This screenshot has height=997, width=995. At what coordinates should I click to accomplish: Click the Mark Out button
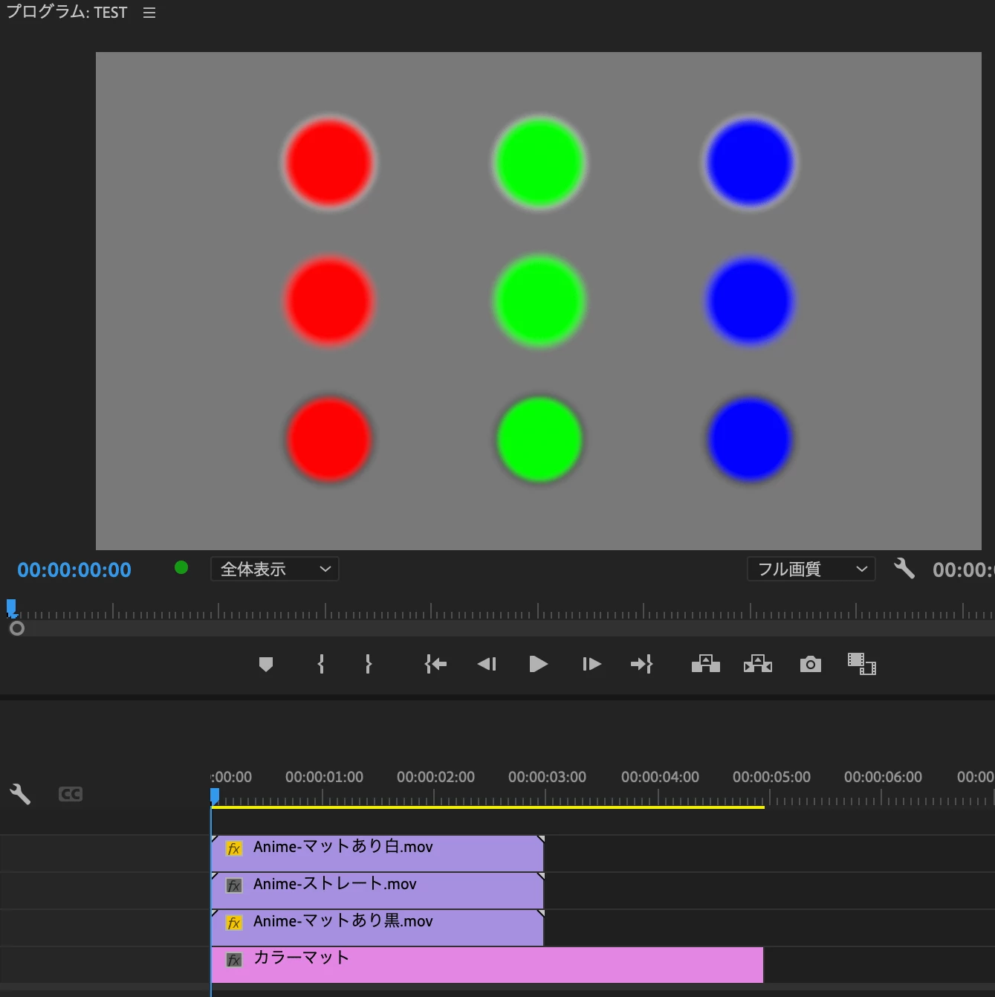point(369,664)
